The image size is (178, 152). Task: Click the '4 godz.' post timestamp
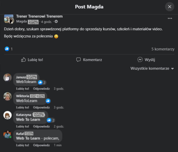pyautogui.click(x=47, y=22)
